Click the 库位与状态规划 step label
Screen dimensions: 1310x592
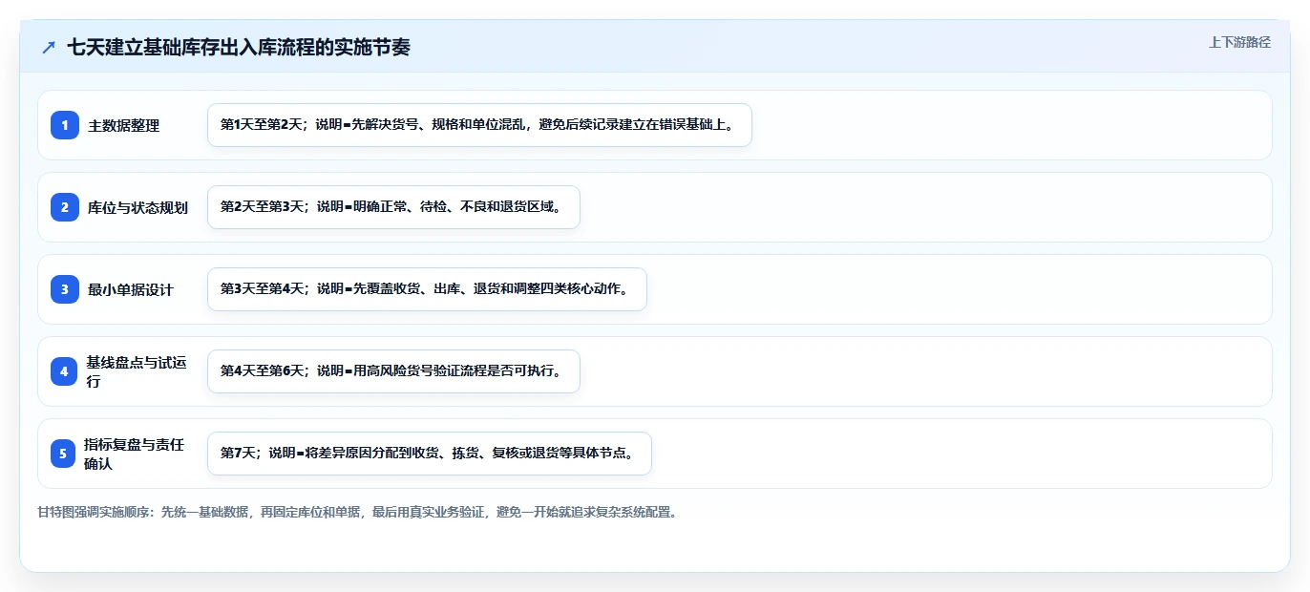(138, 207)
